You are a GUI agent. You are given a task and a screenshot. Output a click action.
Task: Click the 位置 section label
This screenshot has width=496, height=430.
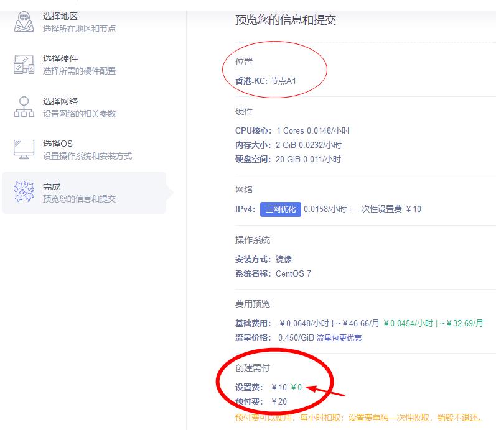244,62
